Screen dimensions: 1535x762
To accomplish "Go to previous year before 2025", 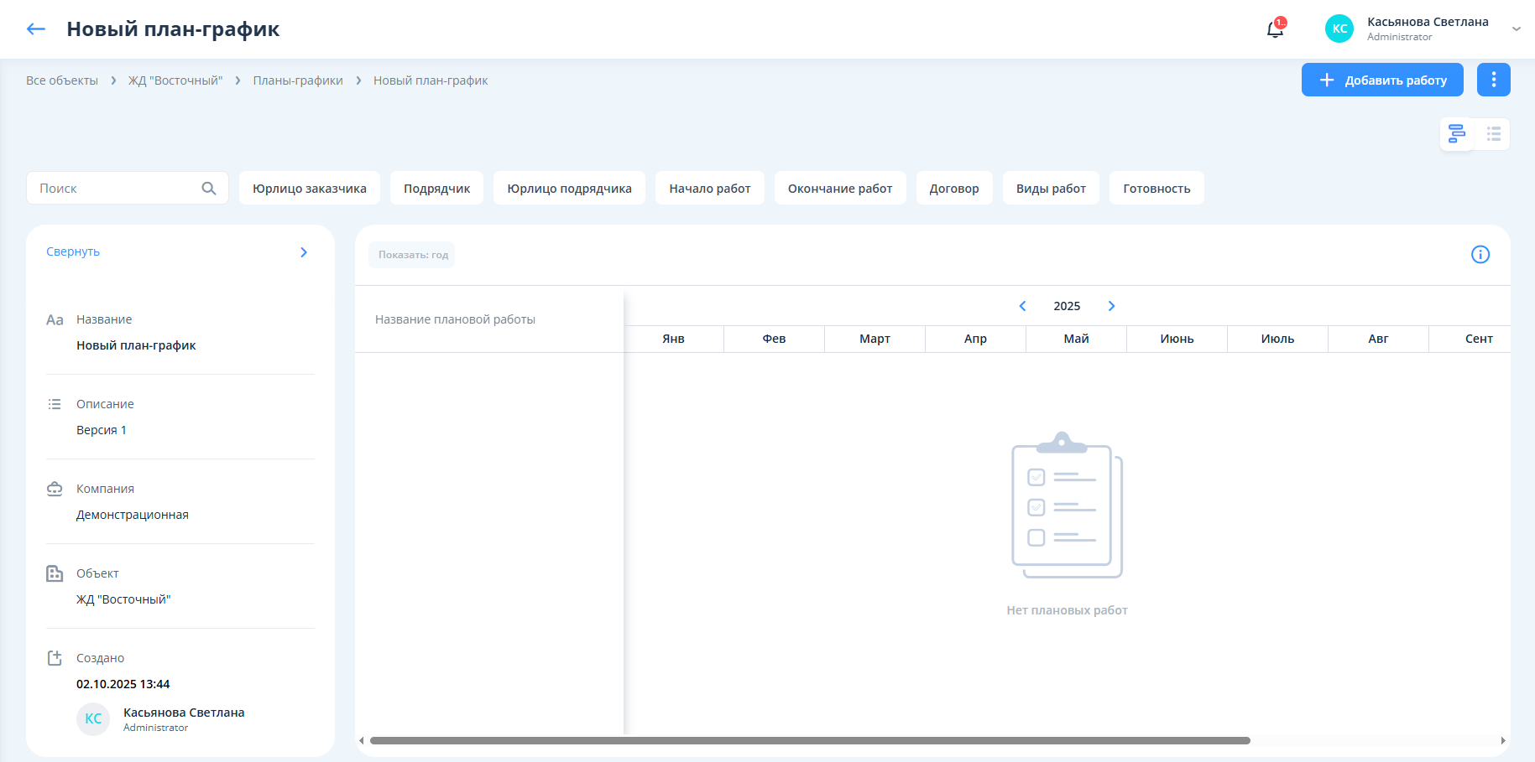I will point(1022,306).
